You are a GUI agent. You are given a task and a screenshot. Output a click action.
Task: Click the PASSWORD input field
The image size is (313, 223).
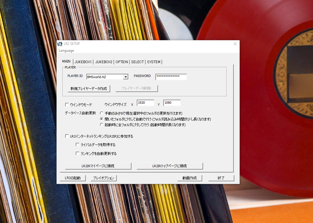coord(171,77)
